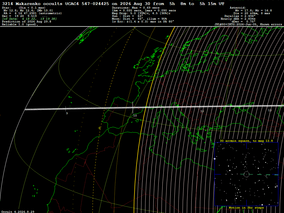Click the grey vertical tick near Spain's coast
Viewport: 284px width, 213px height.
[x=133, y=108]
